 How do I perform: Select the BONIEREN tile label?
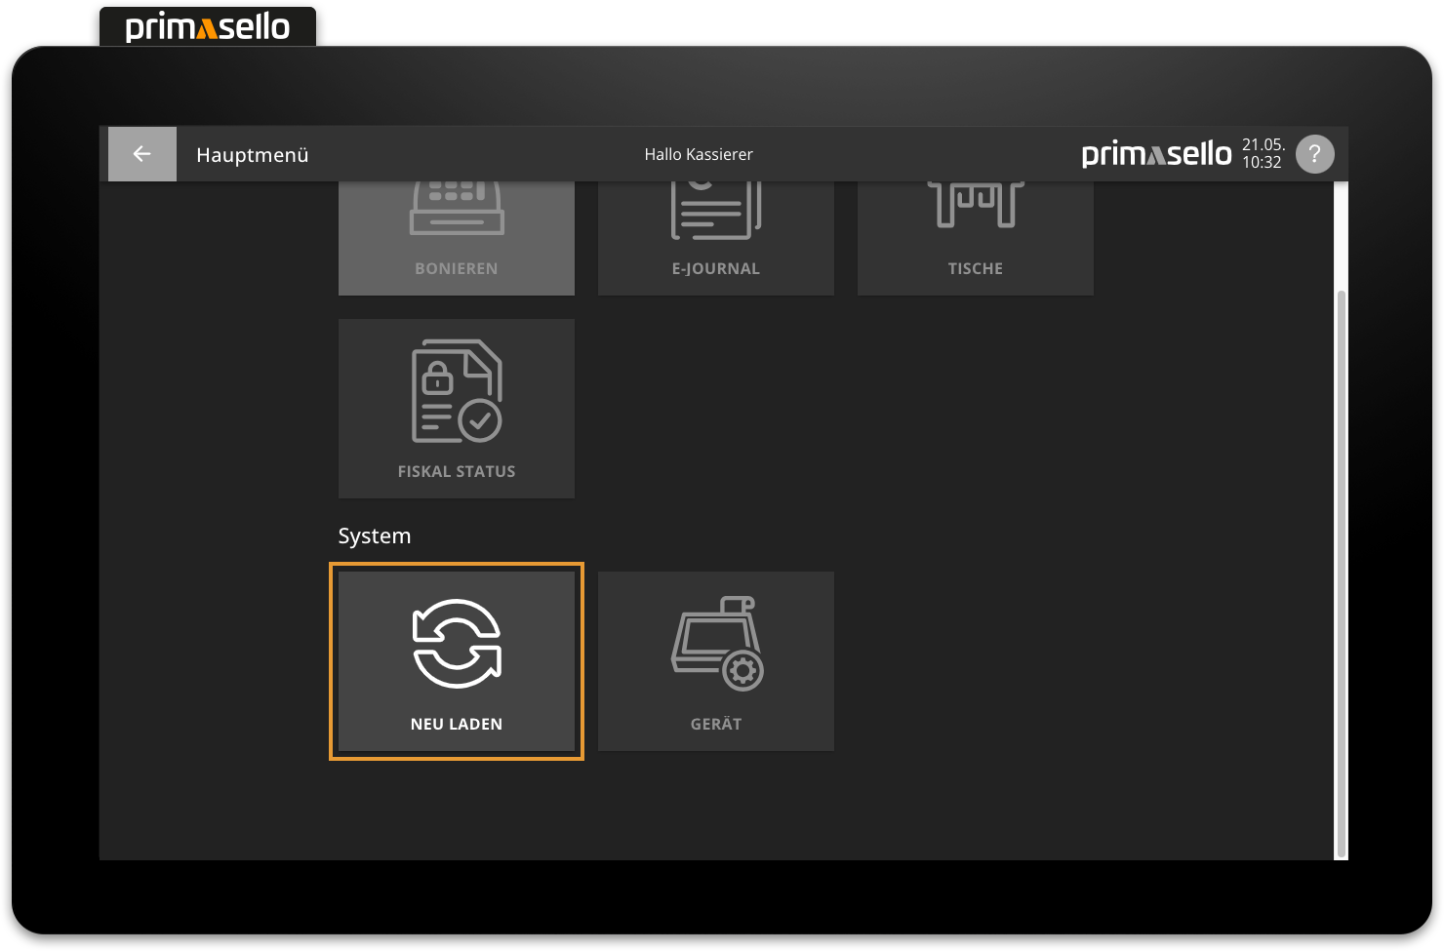tap(457, 268)
